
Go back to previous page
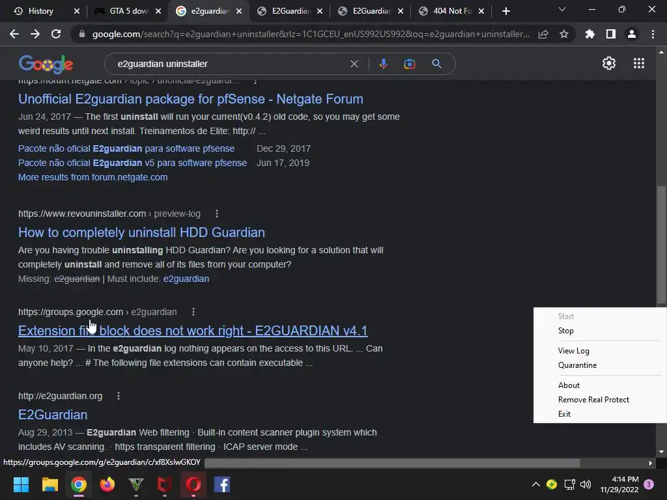click(14, 34)
